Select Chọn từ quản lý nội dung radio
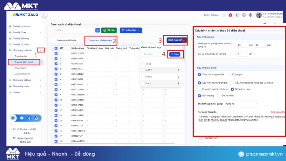 click(x=199, y=89)
